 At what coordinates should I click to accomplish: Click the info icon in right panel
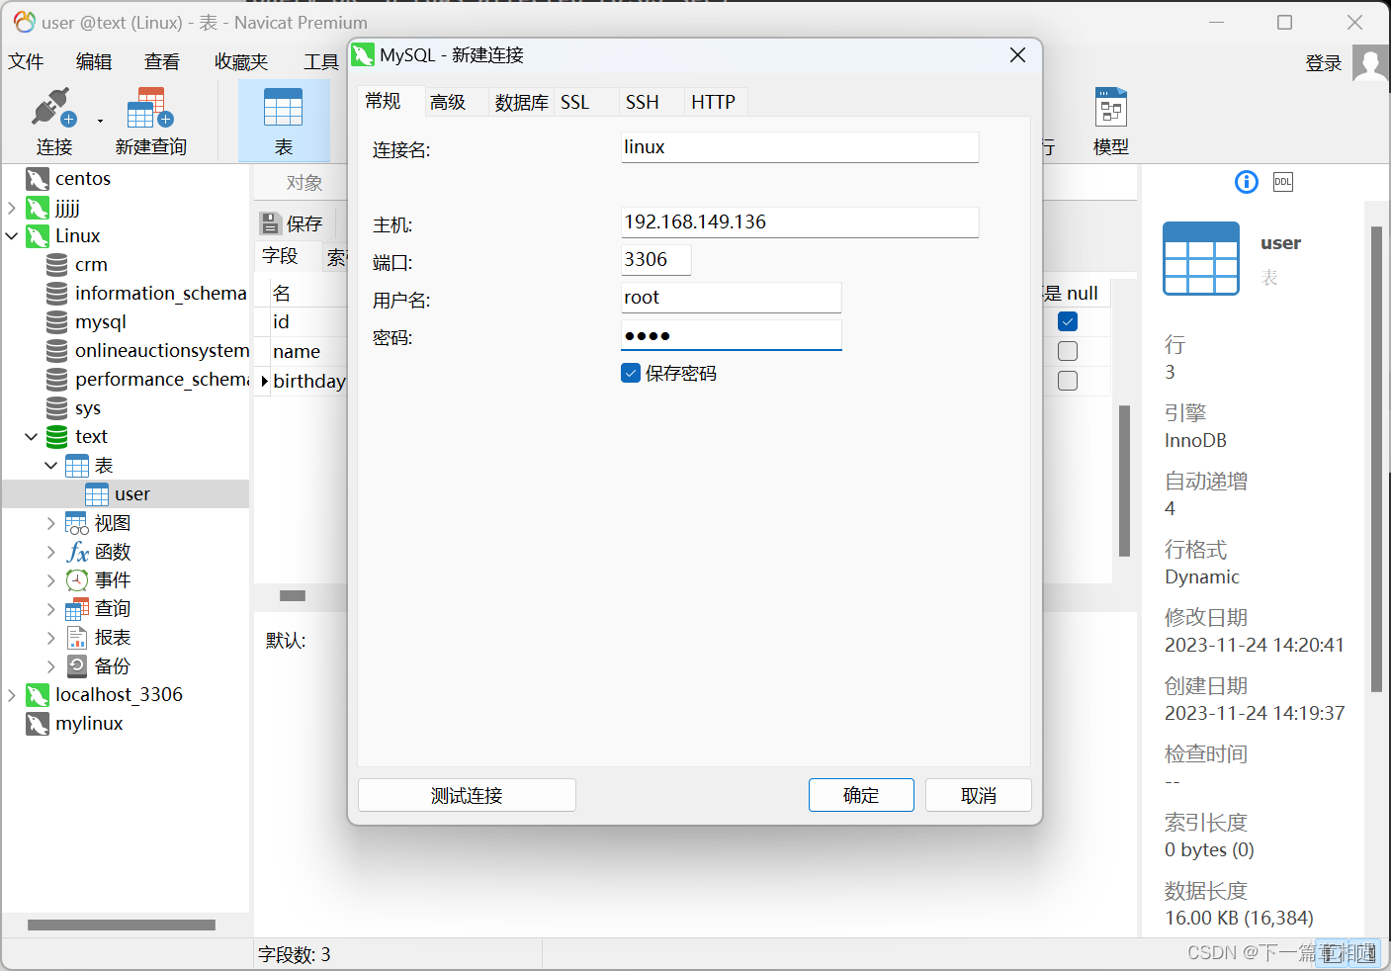tap(1247, 182)
